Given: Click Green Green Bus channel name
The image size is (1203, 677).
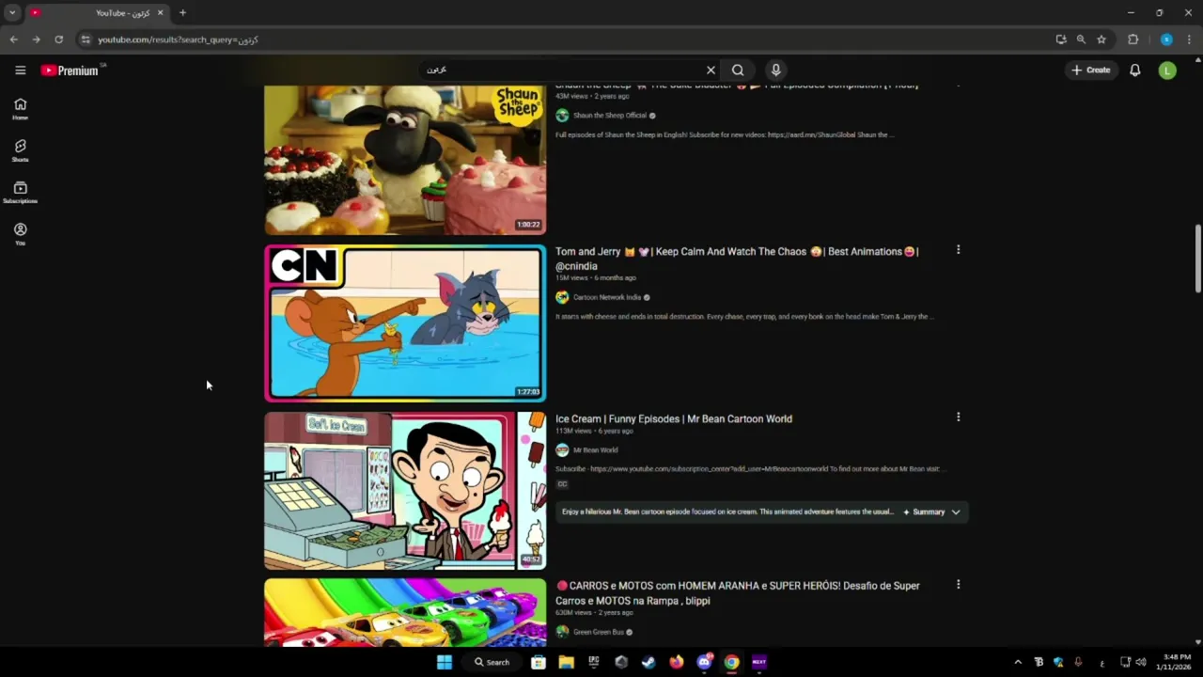Looking at the screenshot, I should pyautogui.click(x=599, y=632).
